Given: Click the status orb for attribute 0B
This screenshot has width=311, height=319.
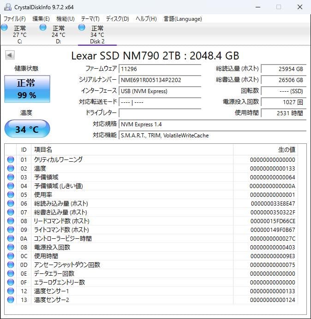Looking at the screenshot, I should [11, 247].
